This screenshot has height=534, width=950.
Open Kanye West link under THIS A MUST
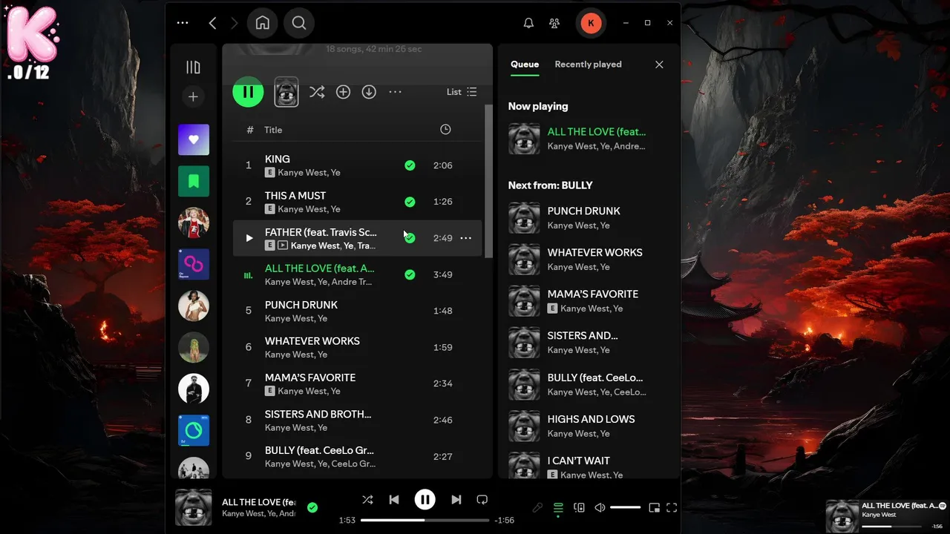302,209
